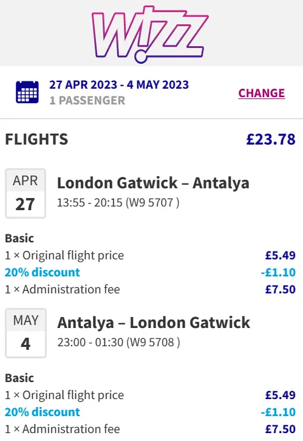Screen dimensions: 303x441
Task: Click return time 23:00 - 01:30 (W9 5708)
Action: tap(118, 342)
